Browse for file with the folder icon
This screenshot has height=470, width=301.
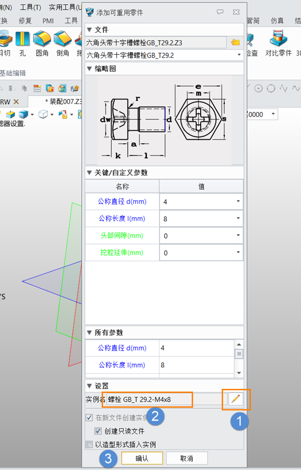pyautogui.click(x=235, y=42)
